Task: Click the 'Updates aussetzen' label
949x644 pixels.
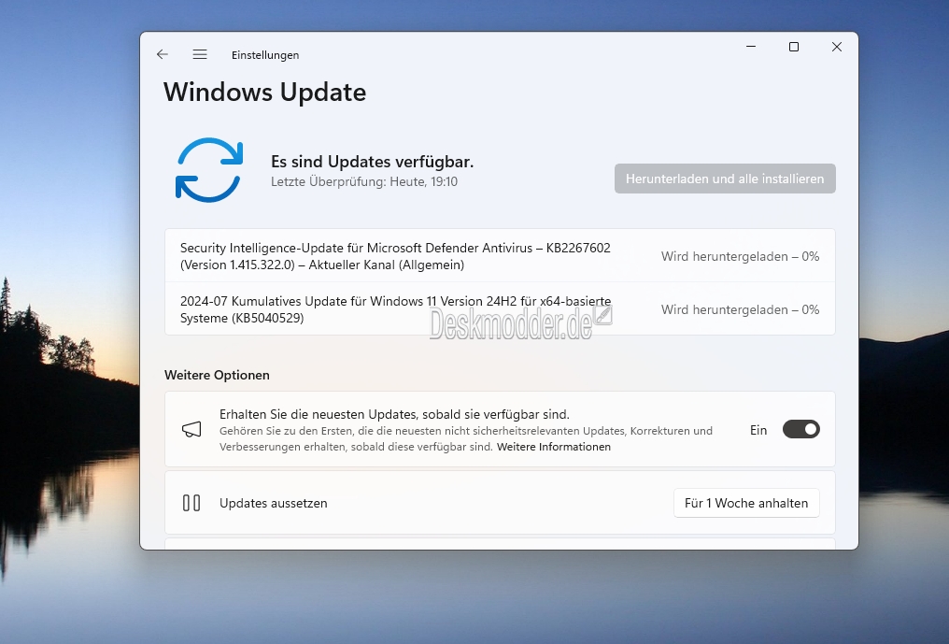Action: tap(273, 504)
